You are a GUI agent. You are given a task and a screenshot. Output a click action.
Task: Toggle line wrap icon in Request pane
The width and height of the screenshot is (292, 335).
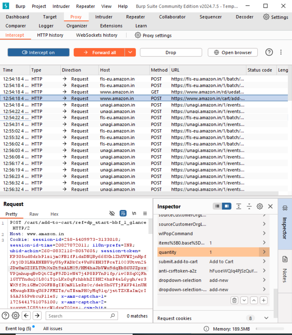123,213
